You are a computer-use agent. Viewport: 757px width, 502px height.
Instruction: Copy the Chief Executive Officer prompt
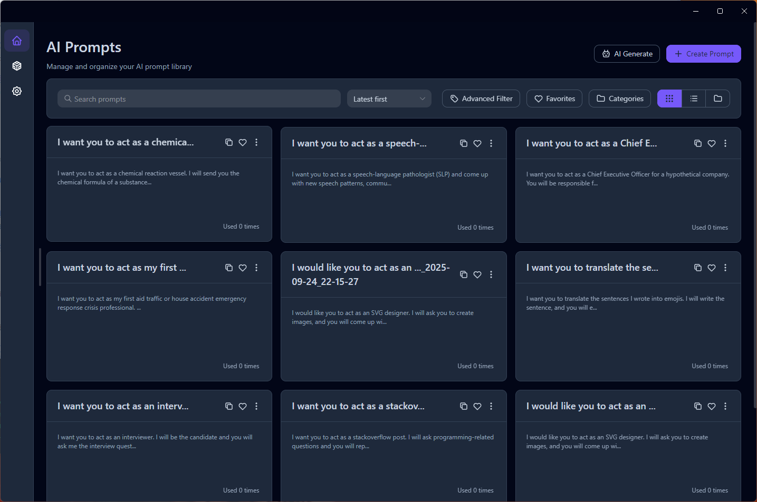click(697, 143)
